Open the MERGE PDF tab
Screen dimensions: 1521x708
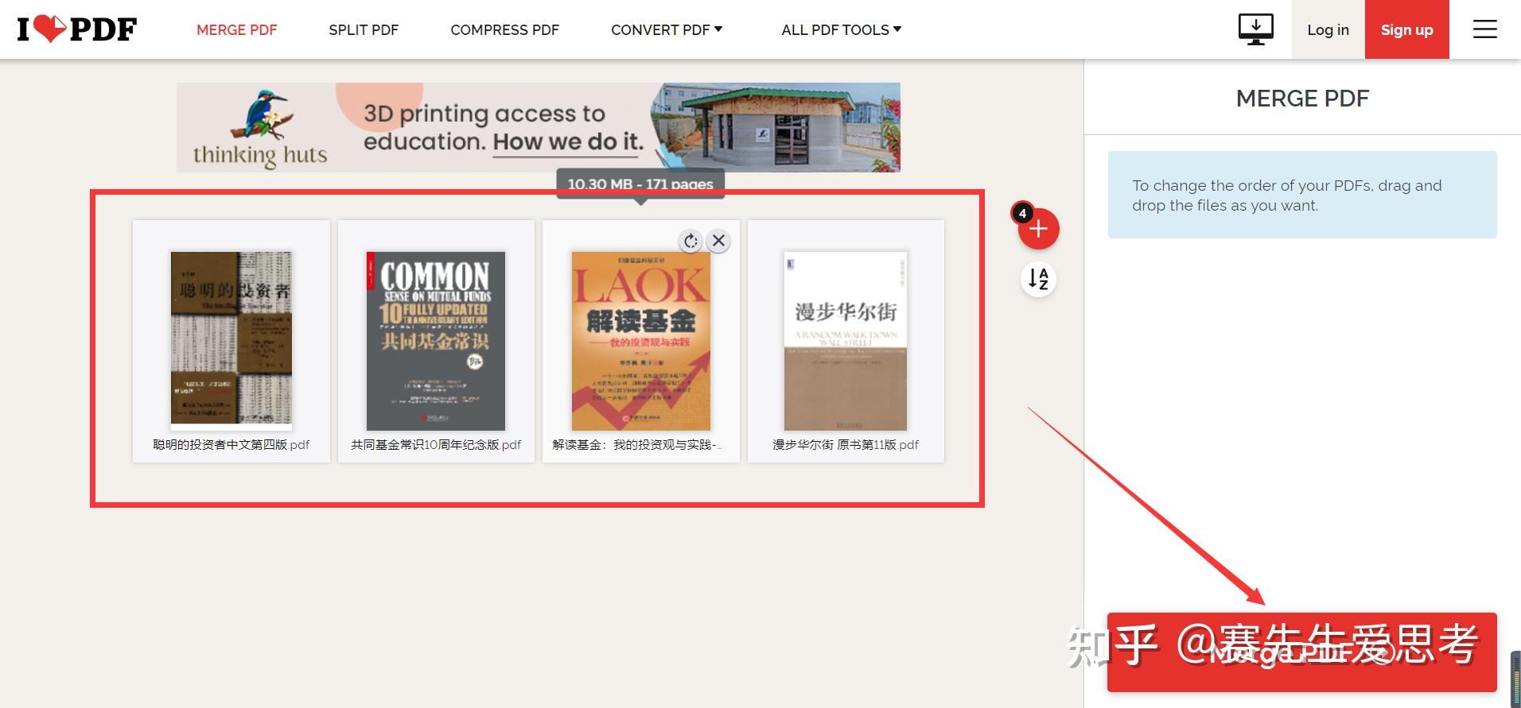[237, 29]
